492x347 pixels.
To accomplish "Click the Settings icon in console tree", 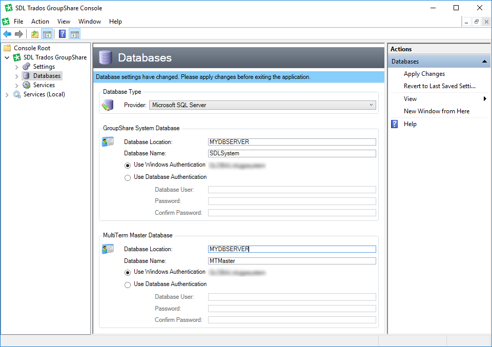I will [x=27, y=67].
